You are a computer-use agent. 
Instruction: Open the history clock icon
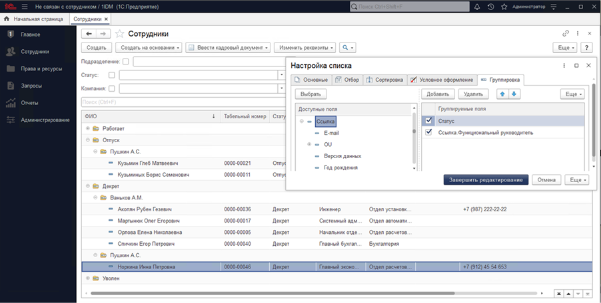coord(491,7)
